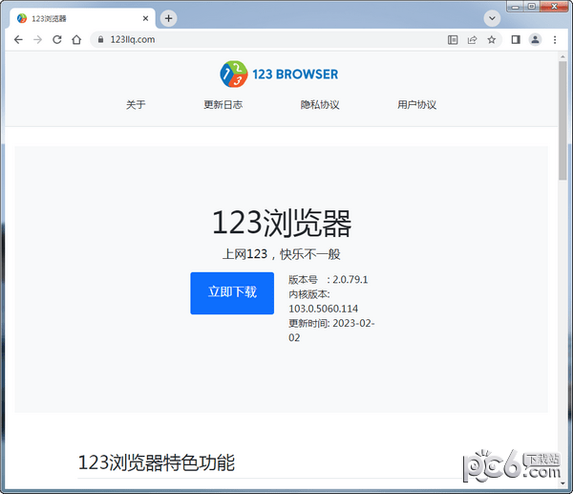Viewport: 573px width, 494px height.
Task: Click the 123浏览器 main heading
Action: coord(282,223)
